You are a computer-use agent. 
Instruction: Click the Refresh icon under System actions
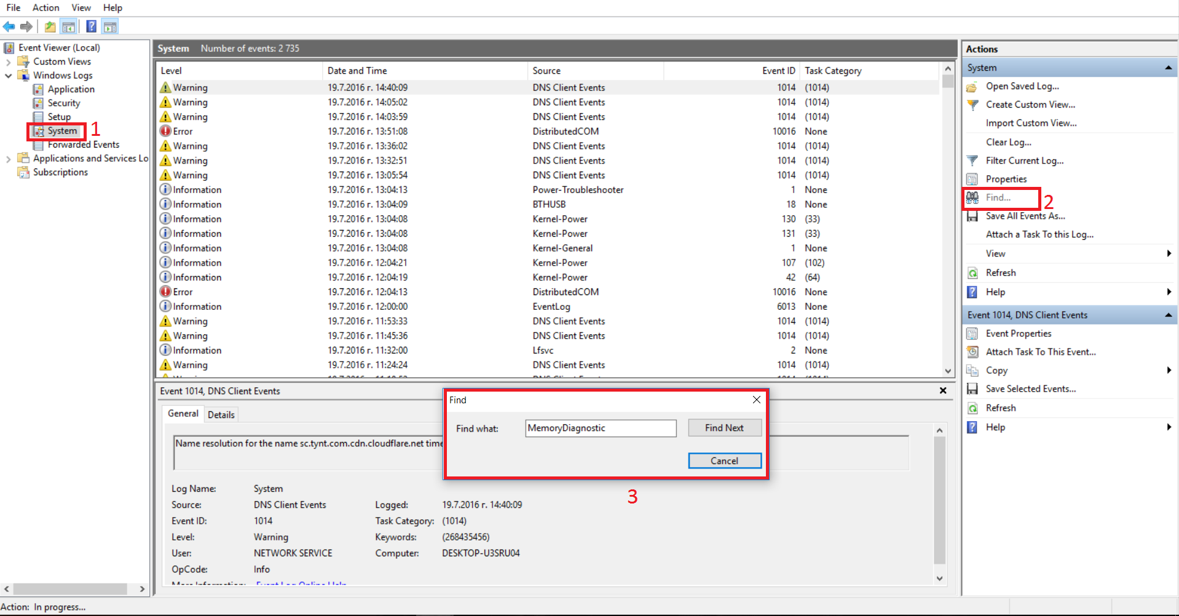point(972,273)
